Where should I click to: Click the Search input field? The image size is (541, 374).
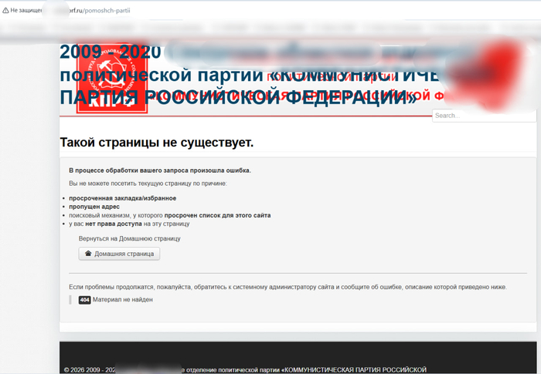click(x=484, y=116)
